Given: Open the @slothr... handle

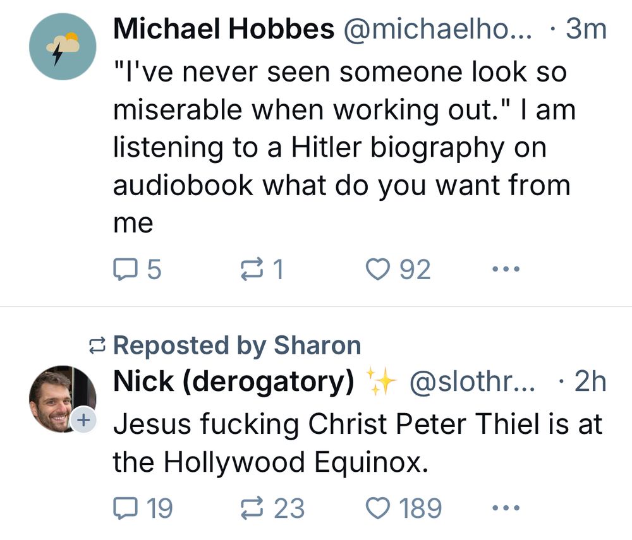Looking at the screenshot, I should [x=472, y=381].
